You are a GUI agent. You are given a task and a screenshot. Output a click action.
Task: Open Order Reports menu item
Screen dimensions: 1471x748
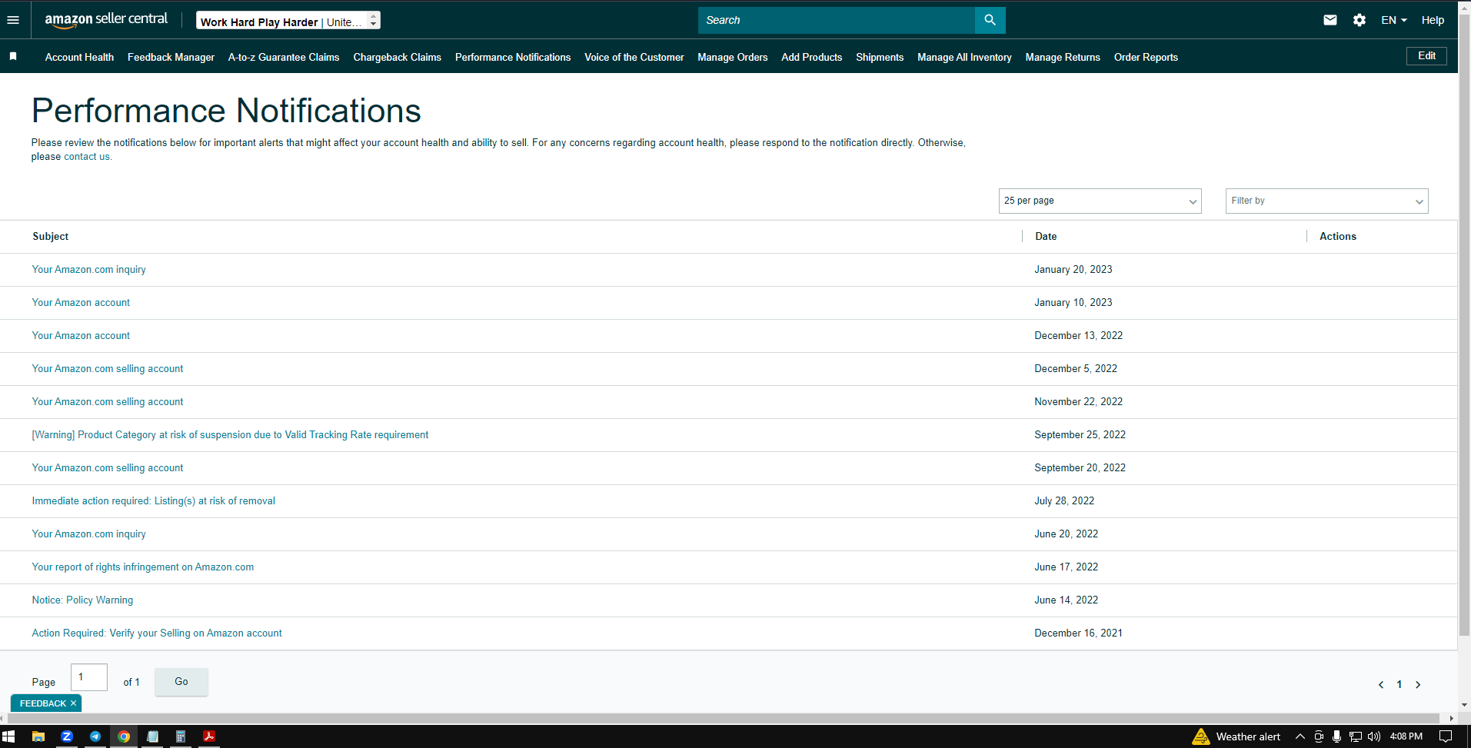click(x=1146, y=57)
